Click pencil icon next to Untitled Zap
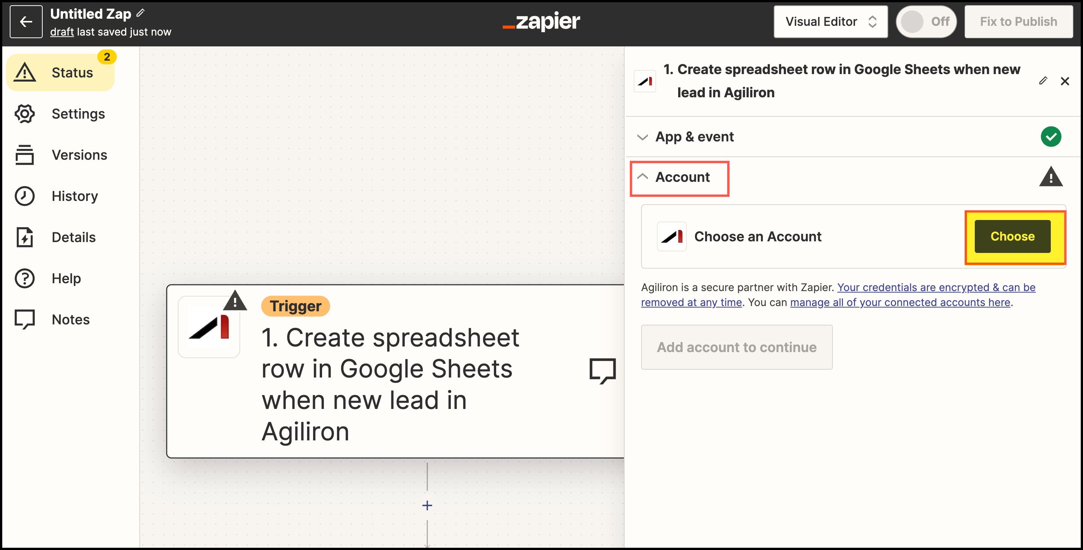This screenshot has height=550, width=1083. (140, 13)
